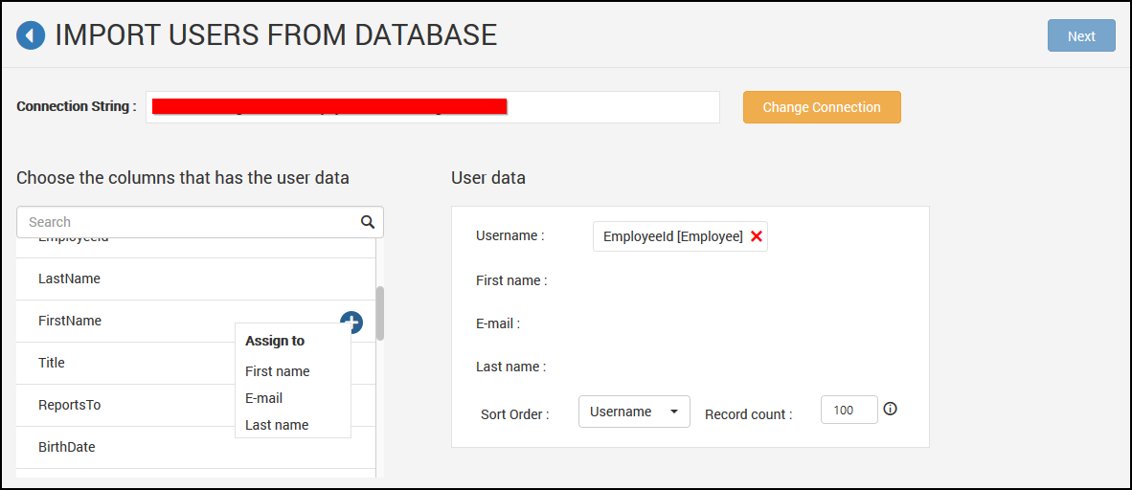Click the column search field
This screenshot has height=490, width=1132.
[200, 221]
